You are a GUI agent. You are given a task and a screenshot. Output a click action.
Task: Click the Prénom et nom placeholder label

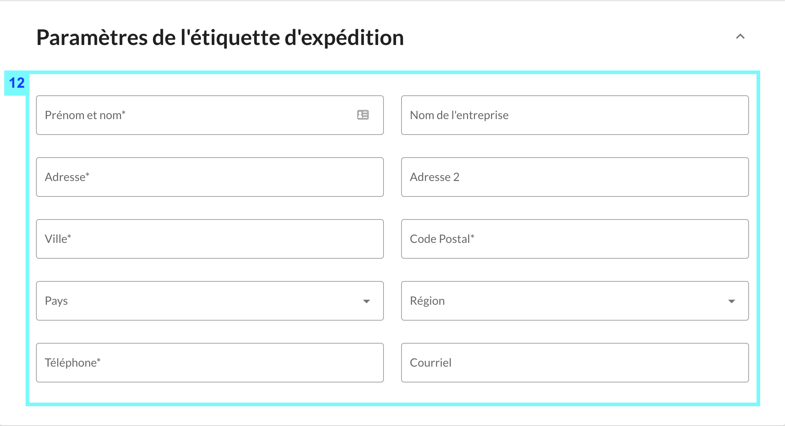click(85, 115)
